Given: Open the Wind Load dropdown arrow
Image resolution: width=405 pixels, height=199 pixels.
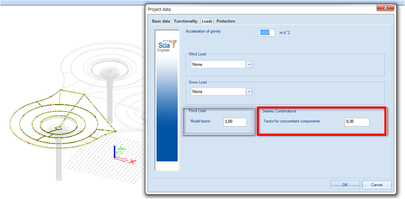Looking at the screenshot, I should tap(249, 65).
